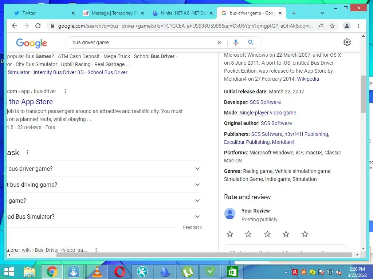Reload the current page
The width and height of the screenshot is (373, 279).
tap(38, 26)
